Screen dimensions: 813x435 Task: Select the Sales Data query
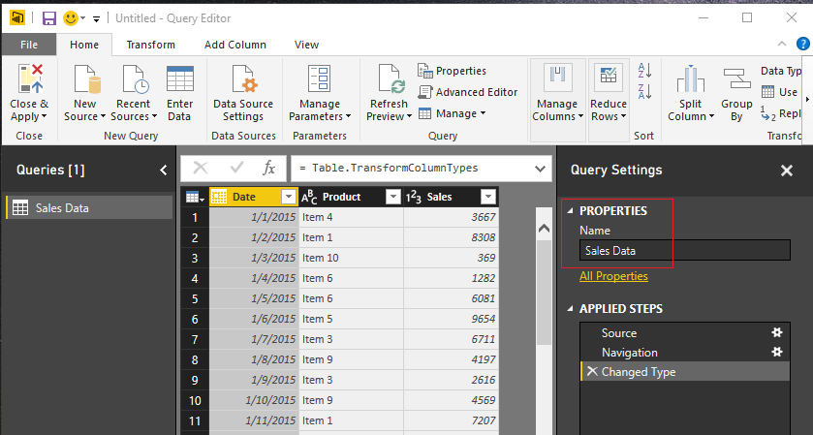tap(89, 208)
